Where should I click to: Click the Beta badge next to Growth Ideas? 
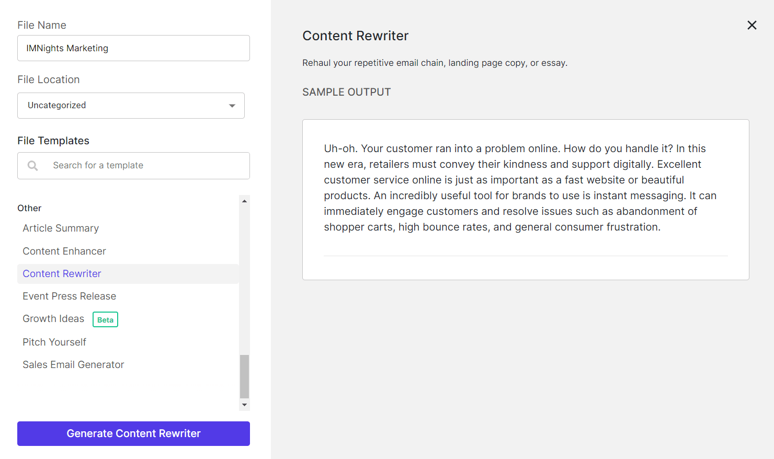coord(105,319)
